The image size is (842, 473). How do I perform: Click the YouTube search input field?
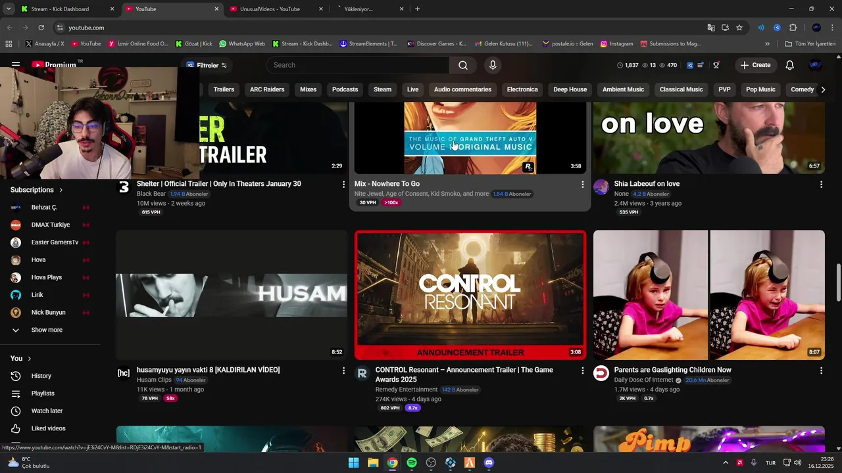pos(358,65)
